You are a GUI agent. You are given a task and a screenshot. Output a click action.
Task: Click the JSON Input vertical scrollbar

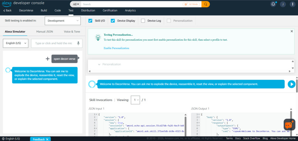(186, 125)
